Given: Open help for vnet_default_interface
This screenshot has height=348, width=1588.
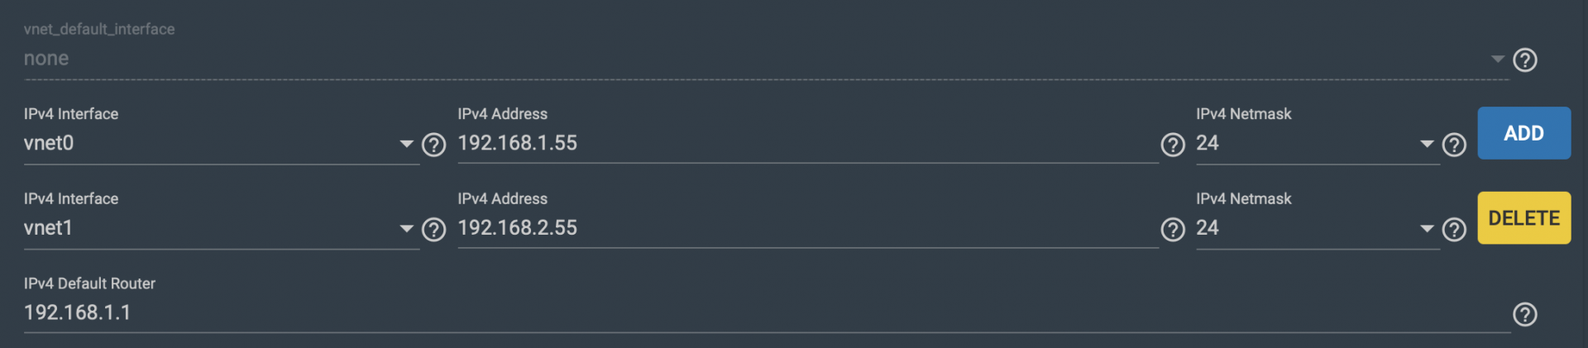Looking at the screenshot, I should pyautogui.click(x=1524, y=60).
